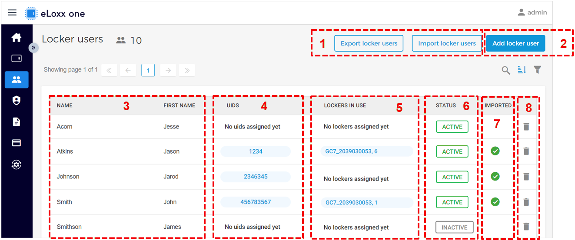575x240 pixels.
Task: Open the filter funnel icon
Action: click(538, 70)
